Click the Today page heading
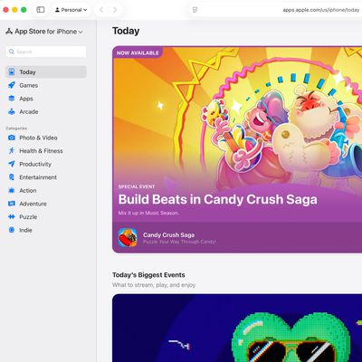Image resolution: width=362 pixels, height=362 pixels. tap(126, 31)
